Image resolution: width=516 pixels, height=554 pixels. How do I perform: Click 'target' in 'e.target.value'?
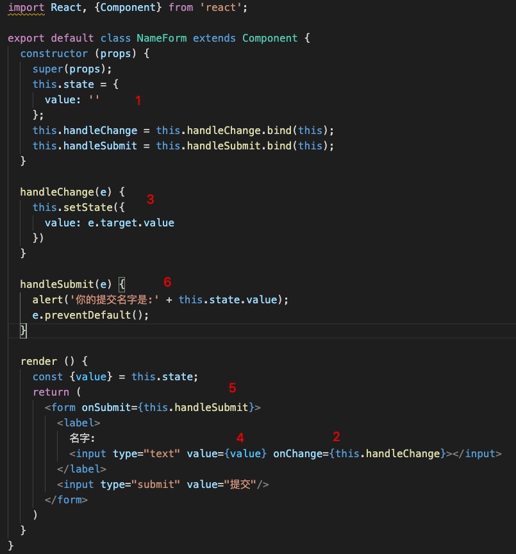119,223
